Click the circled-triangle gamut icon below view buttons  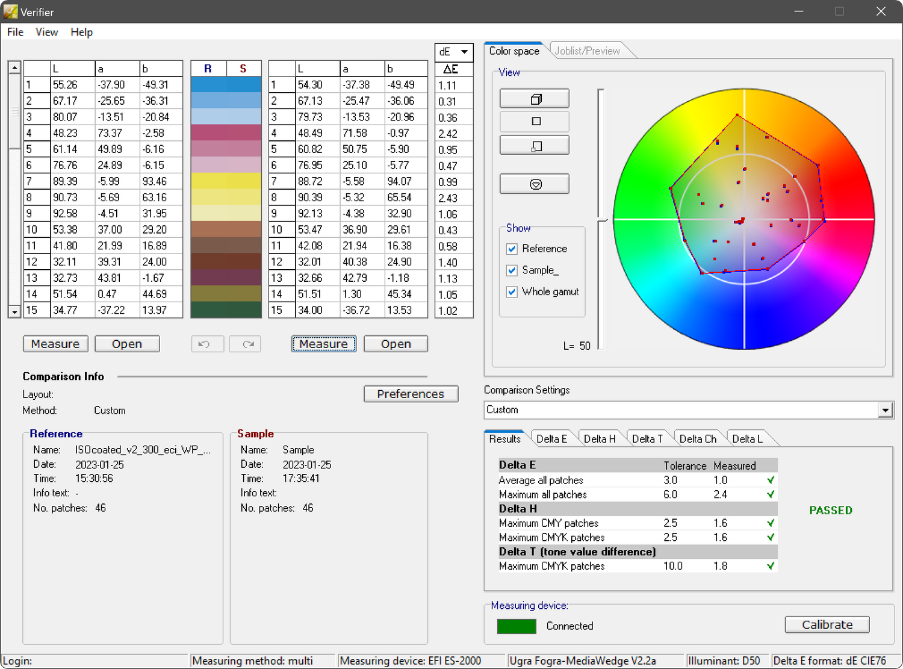(x=533, y=183)
